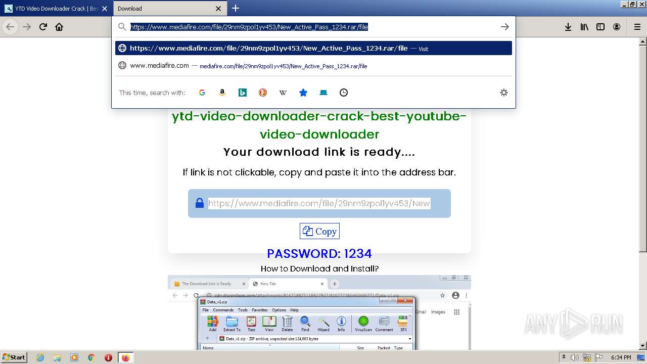This screenshot has width=647, height=364.
Task: Launch Chrome from the taskbar
Action: 91,357
